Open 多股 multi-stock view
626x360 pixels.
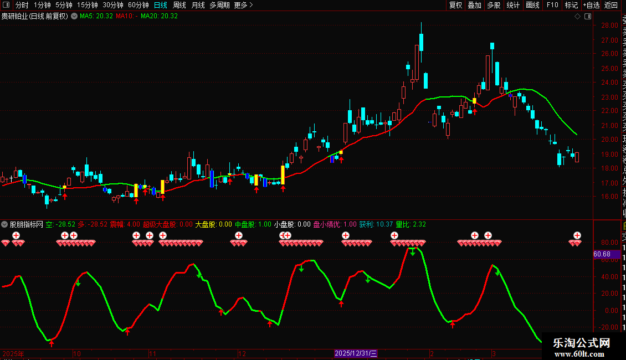[x=494, y=5]
